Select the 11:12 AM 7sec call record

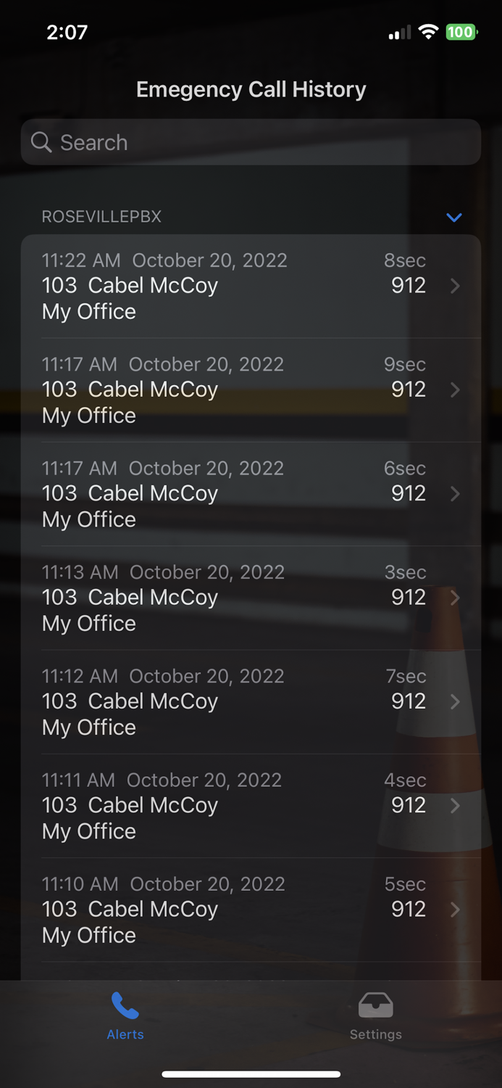pos(251,701)
